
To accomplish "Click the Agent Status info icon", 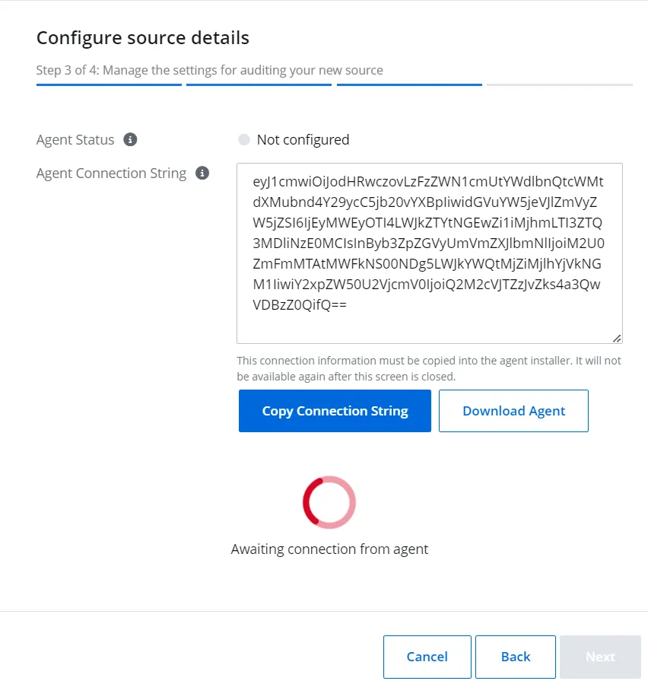I will point(130,139).
